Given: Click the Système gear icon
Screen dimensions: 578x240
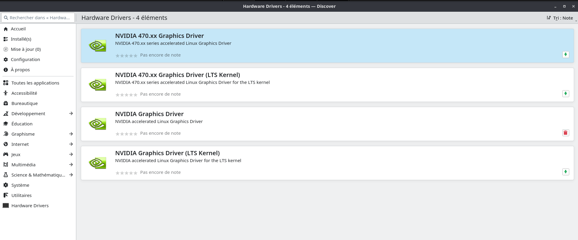Looking at the screenshot, I should point(6,185).
